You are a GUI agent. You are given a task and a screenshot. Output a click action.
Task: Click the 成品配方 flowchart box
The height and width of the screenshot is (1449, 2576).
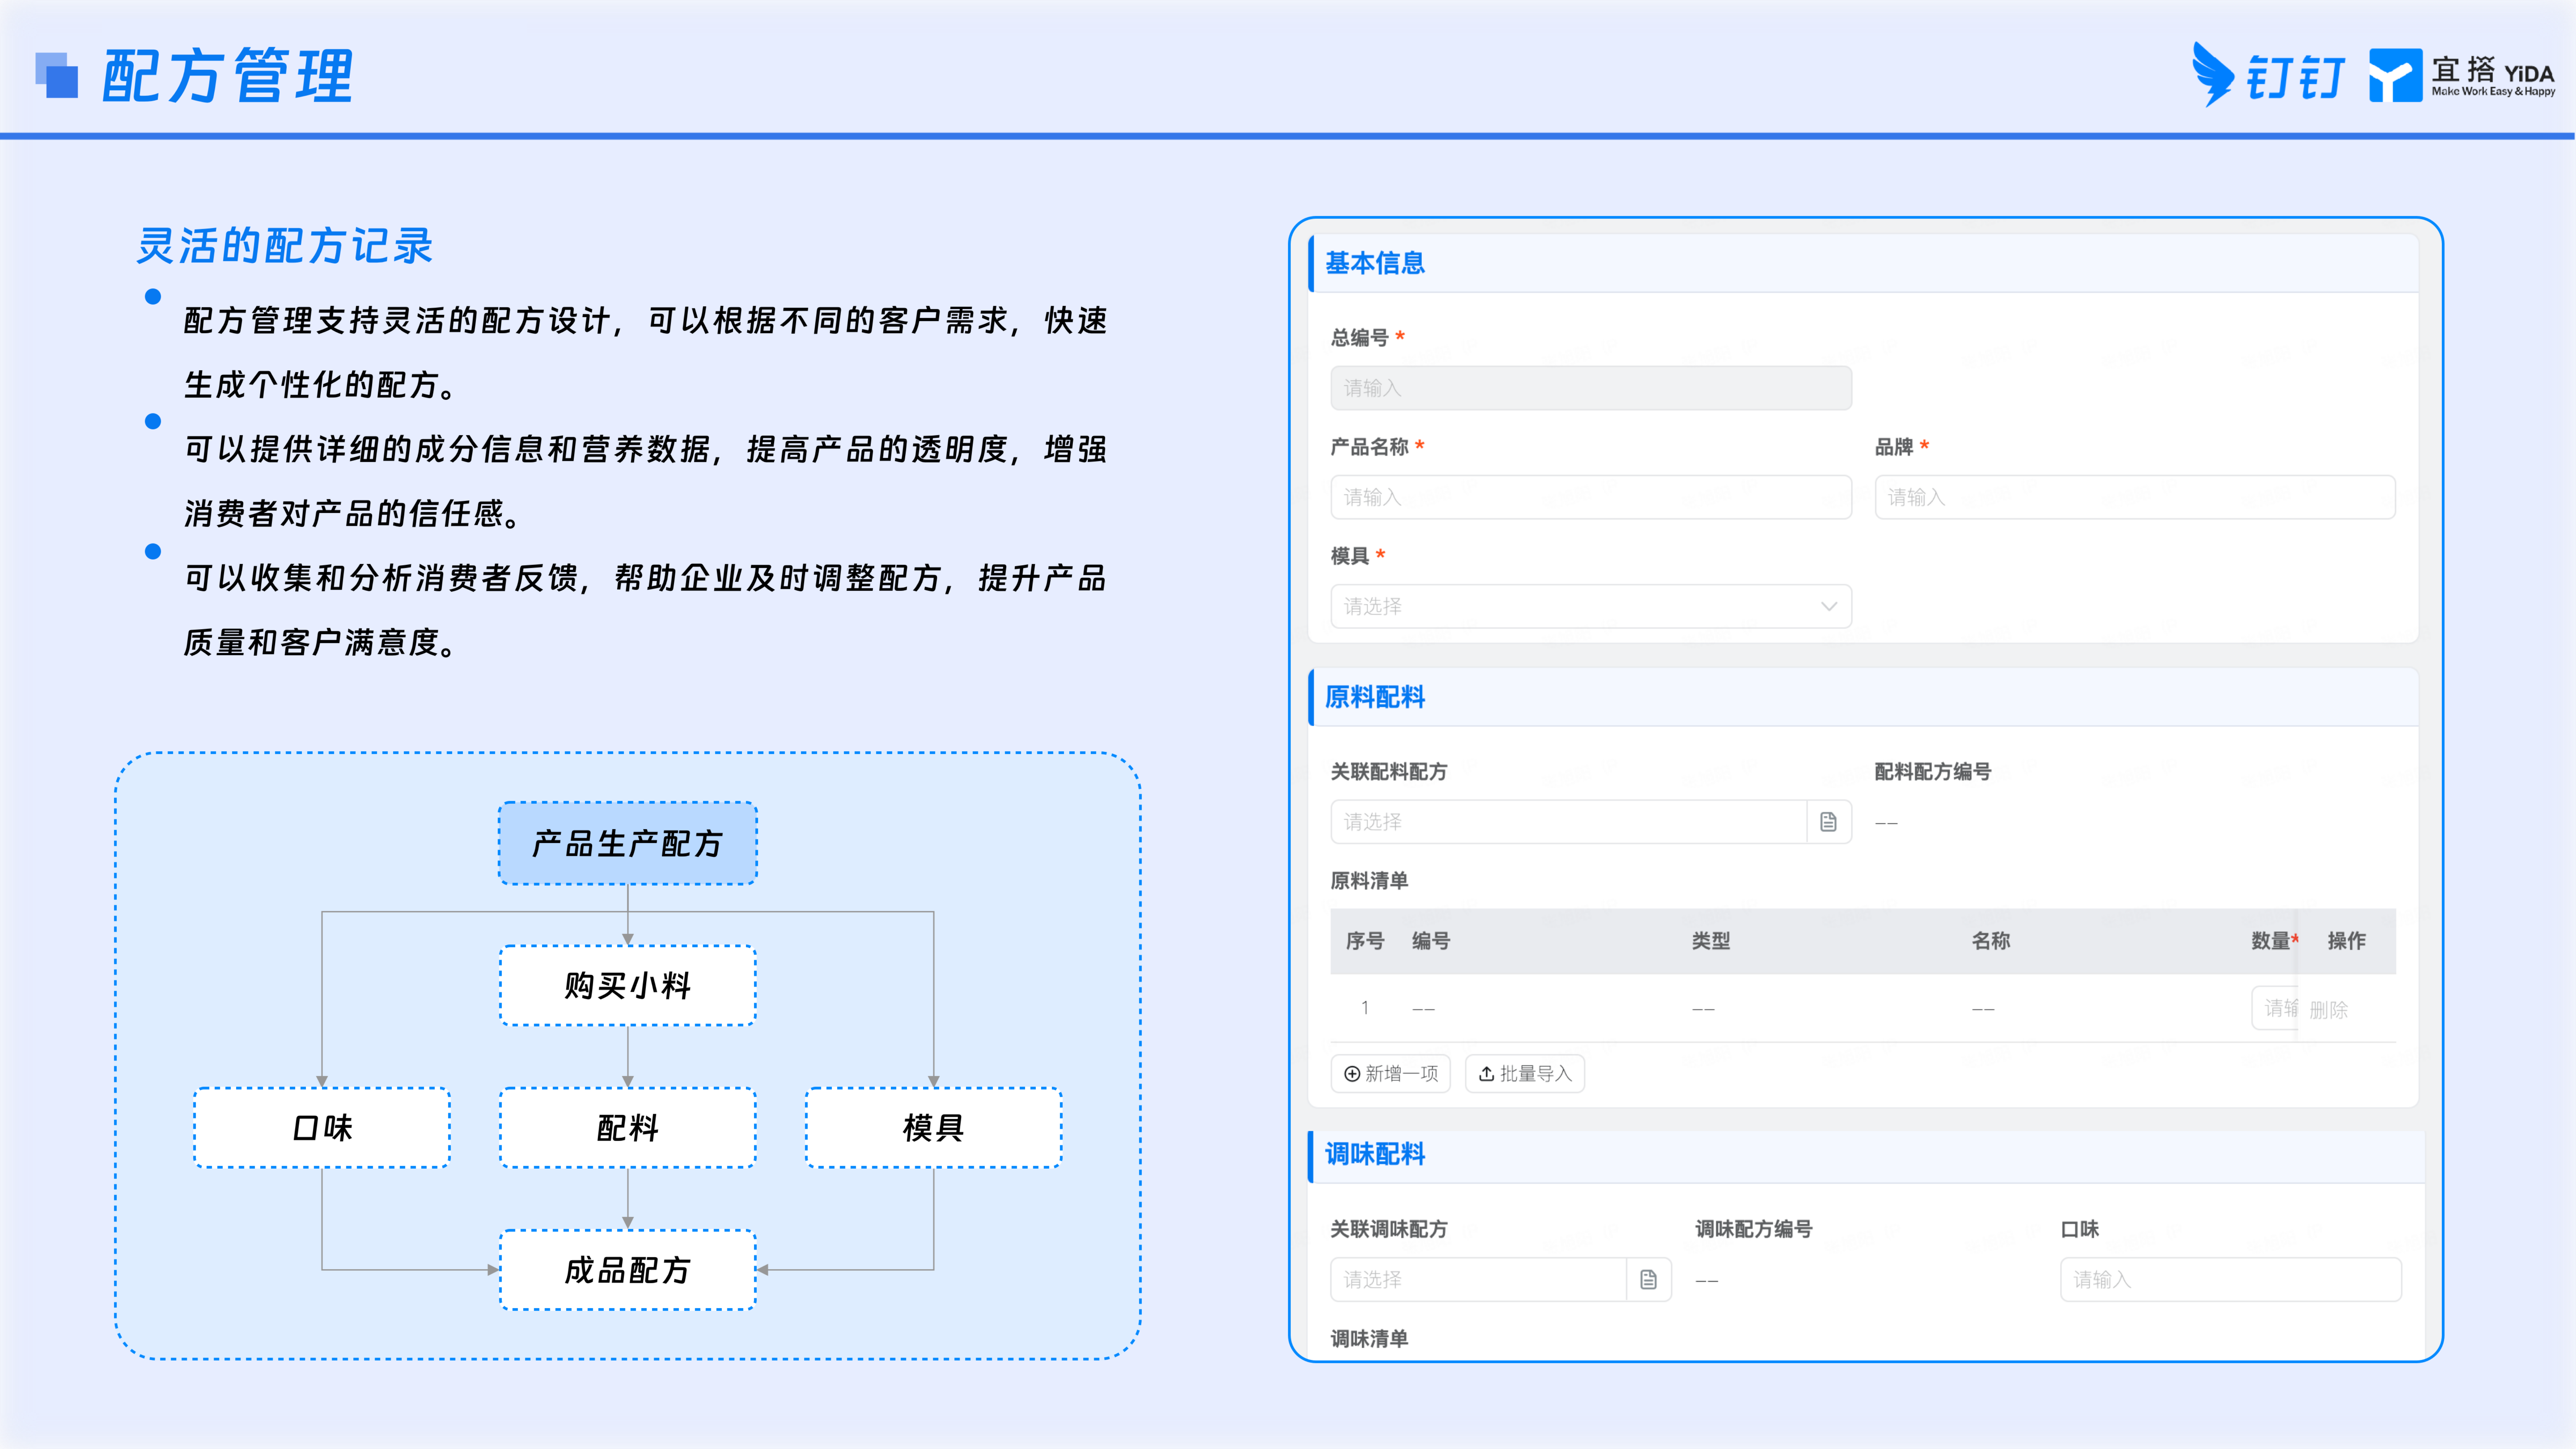point(628,1270)
